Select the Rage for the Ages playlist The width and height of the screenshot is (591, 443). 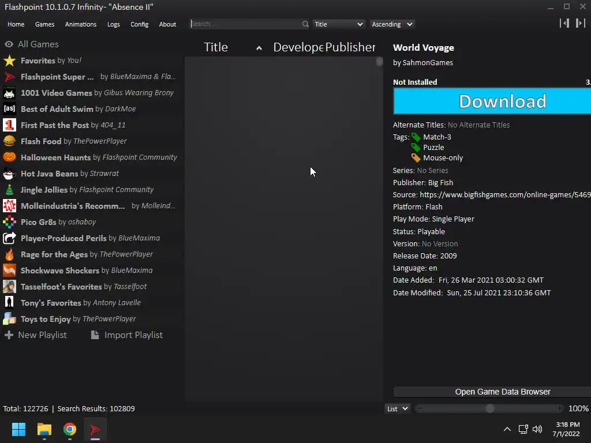tap(87, 254)
